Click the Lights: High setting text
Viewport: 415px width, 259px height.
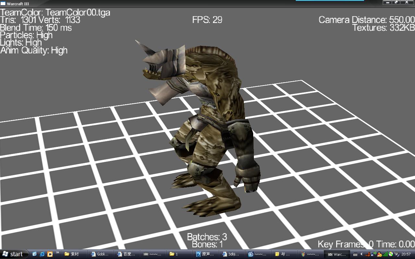click(21, 42)
